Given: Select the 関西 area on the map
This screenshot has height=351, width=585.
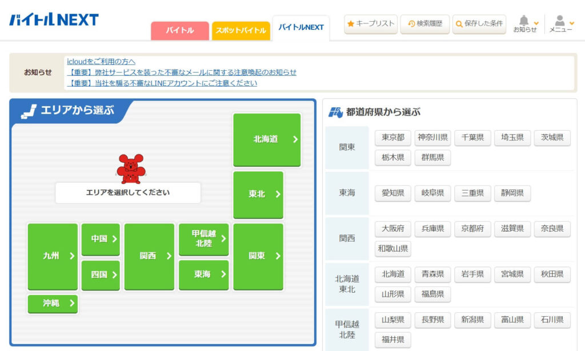Looking at the screenshot, I should click(x=149, y=256).
